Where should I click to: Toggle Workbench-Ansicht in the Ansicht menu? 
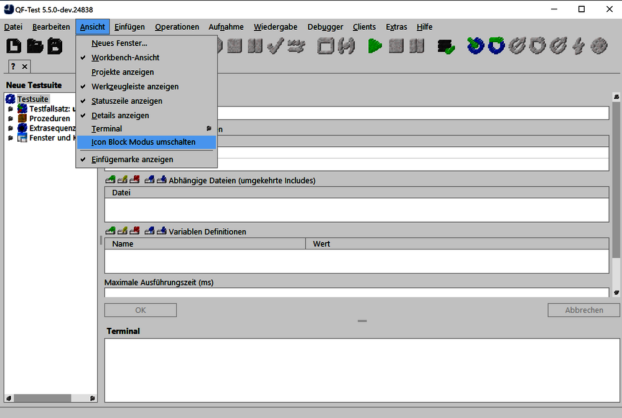tap(125, 57)
